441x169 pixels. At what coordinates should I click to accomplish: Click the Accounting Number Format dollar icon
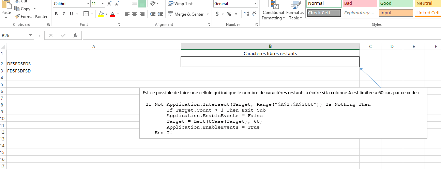(217, 14)
